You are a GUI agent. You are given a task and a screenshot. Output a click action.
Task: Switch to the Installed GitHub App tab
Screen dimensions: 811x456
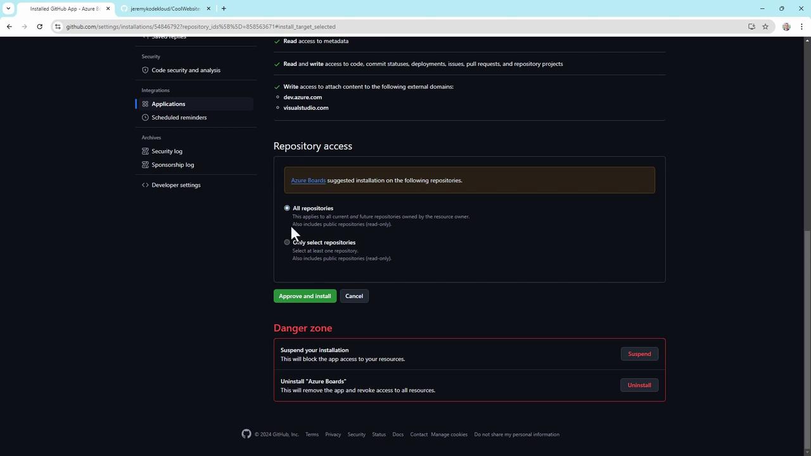coord(65,9)
